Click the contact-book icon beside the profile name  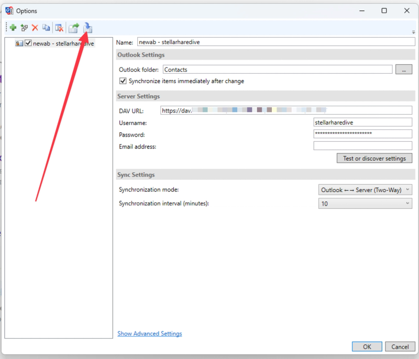click(x=19, y=43)
